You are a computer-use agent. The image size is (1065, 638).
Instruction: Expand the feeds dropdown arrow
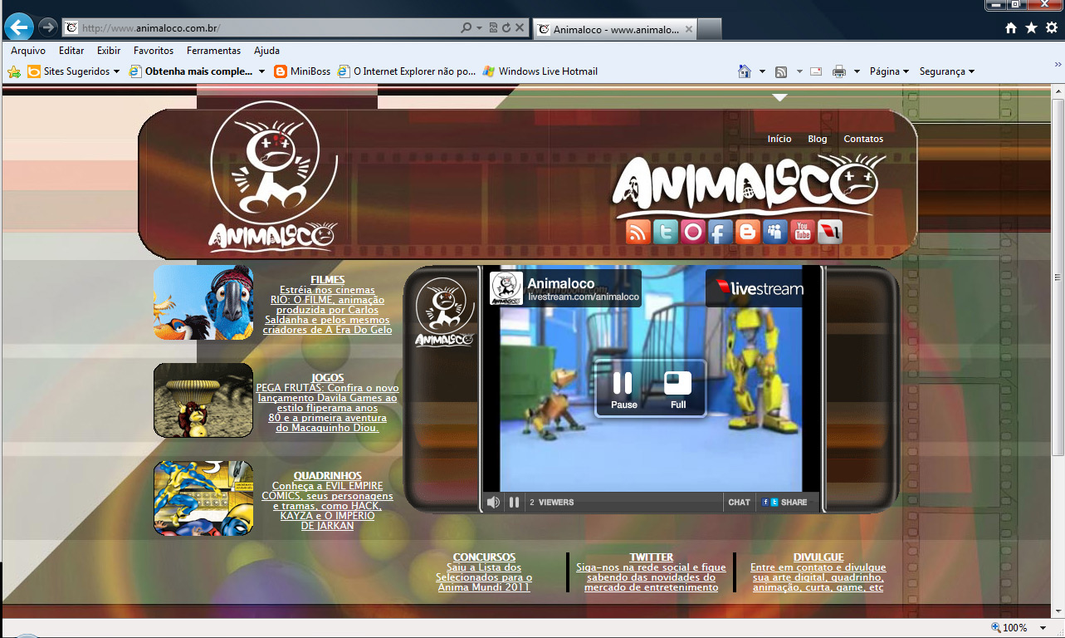point(799,71)
